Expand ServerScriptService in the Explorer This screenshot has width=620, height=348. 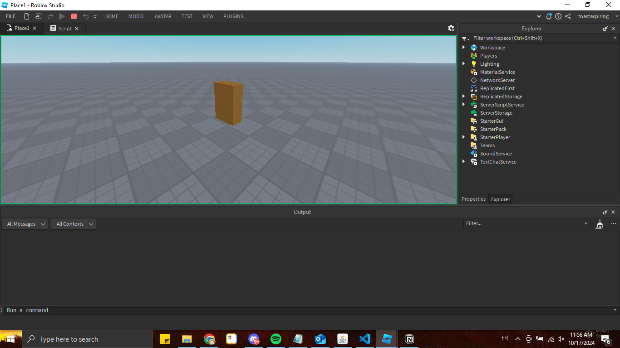pos(463,104)
